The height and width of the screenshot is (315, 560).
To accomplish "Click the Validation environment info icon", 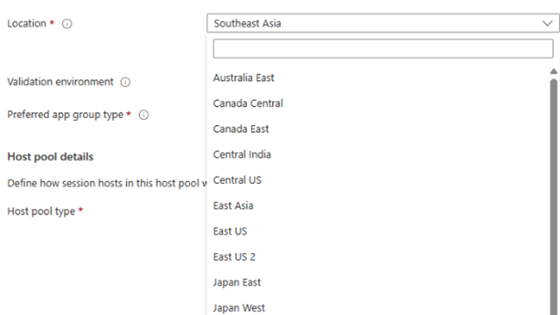I will click(x=125, y=81).
